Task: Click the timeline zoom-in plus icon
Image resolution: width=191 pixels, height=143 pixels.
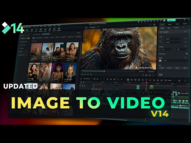Action: (179, 81)
